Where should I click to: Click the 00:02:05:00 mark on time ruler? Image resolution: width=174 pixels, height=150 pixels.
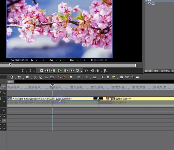click(118, 87)
